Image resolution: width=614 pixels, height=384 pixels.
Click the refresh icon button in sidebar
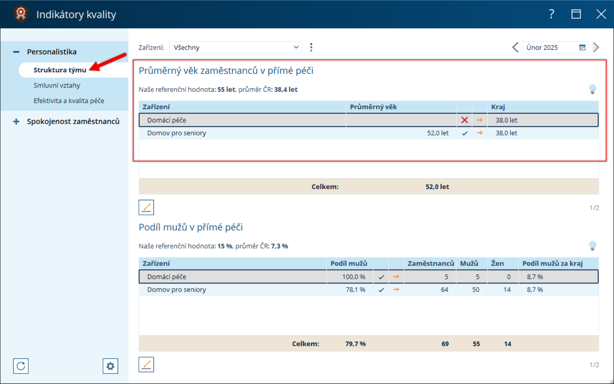21,366
